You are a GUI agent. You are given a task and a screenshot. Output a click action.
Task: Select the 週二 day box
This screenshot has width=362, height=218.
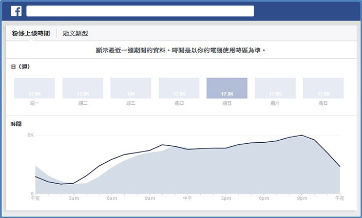(83, 88)
